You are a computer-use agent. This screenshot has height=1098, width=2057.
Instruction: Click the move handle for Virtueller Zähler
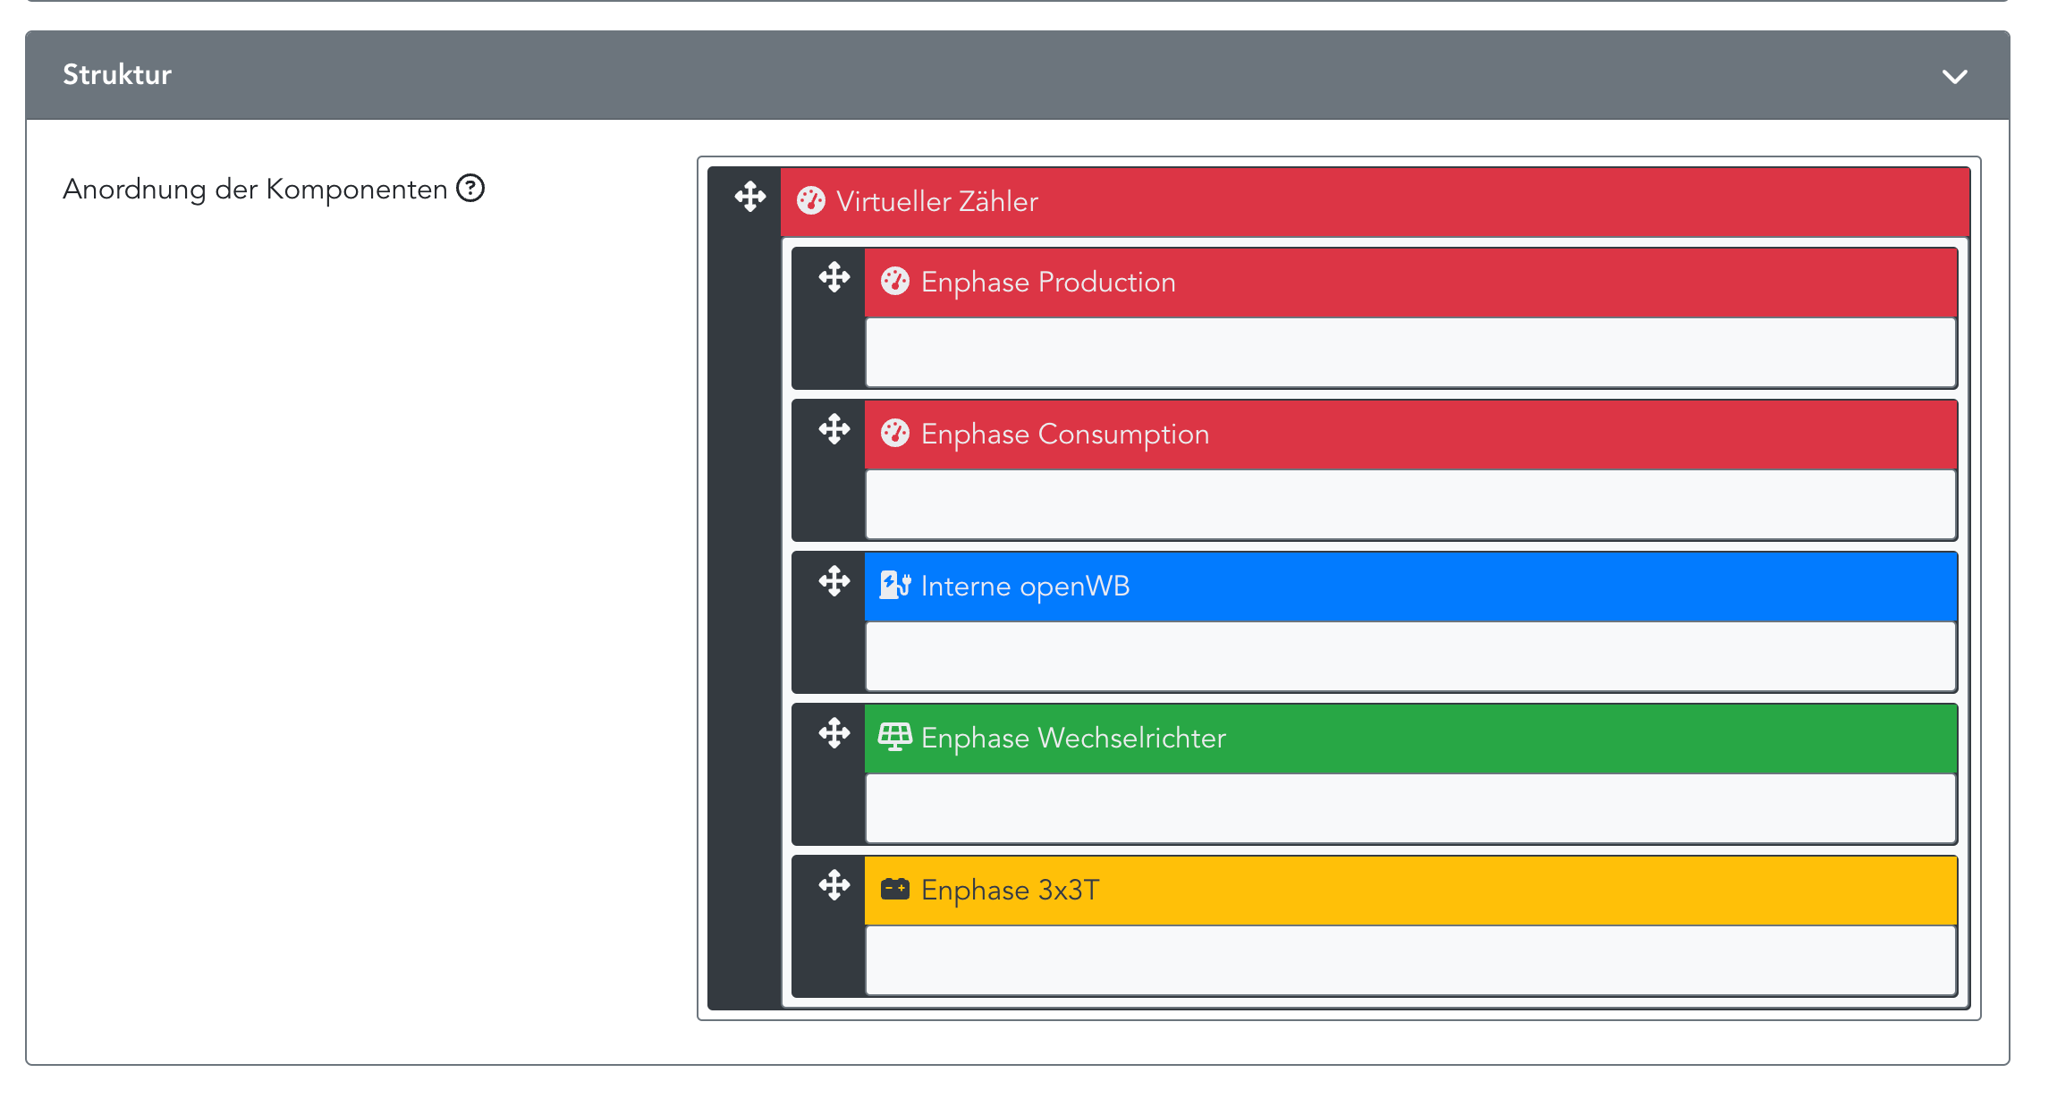[x=749, y=197]
